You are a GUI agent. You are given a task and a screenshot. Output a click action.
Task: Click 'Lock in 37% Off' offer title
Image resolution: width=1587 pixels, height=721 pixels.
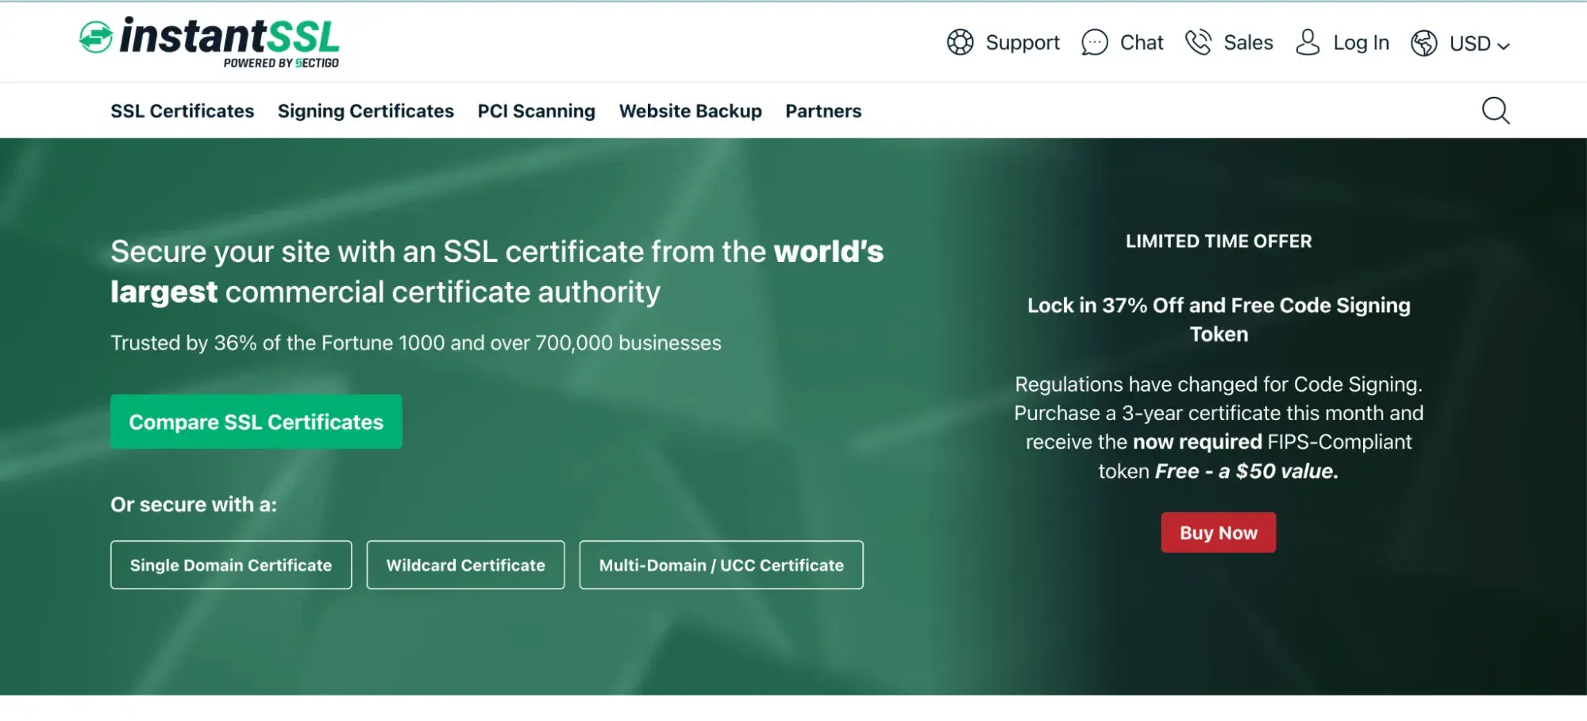(1219, 319)
